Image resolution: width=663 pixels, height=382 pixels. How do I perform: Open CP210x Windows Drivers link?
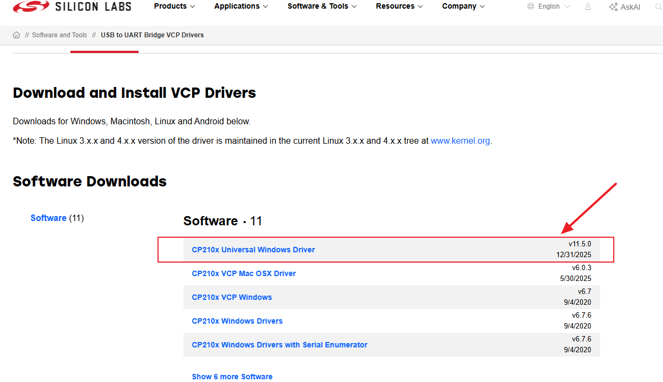pos(237,321)
